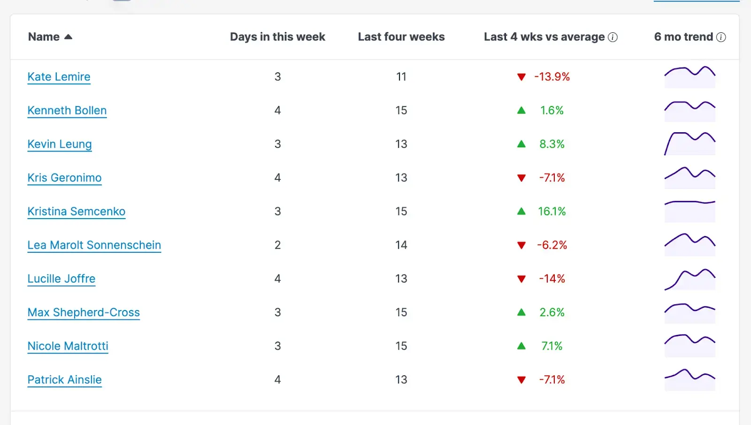The width and height of the screenshot is (751, 425).
Task: Open Kate Lemire's 6 month trend sparkline
Action: point(690,77)
